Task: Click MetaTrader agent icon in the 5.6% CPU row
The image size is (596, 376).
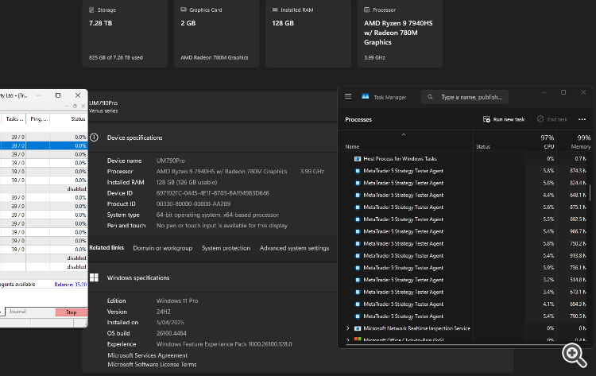Action: click(358, 207)
